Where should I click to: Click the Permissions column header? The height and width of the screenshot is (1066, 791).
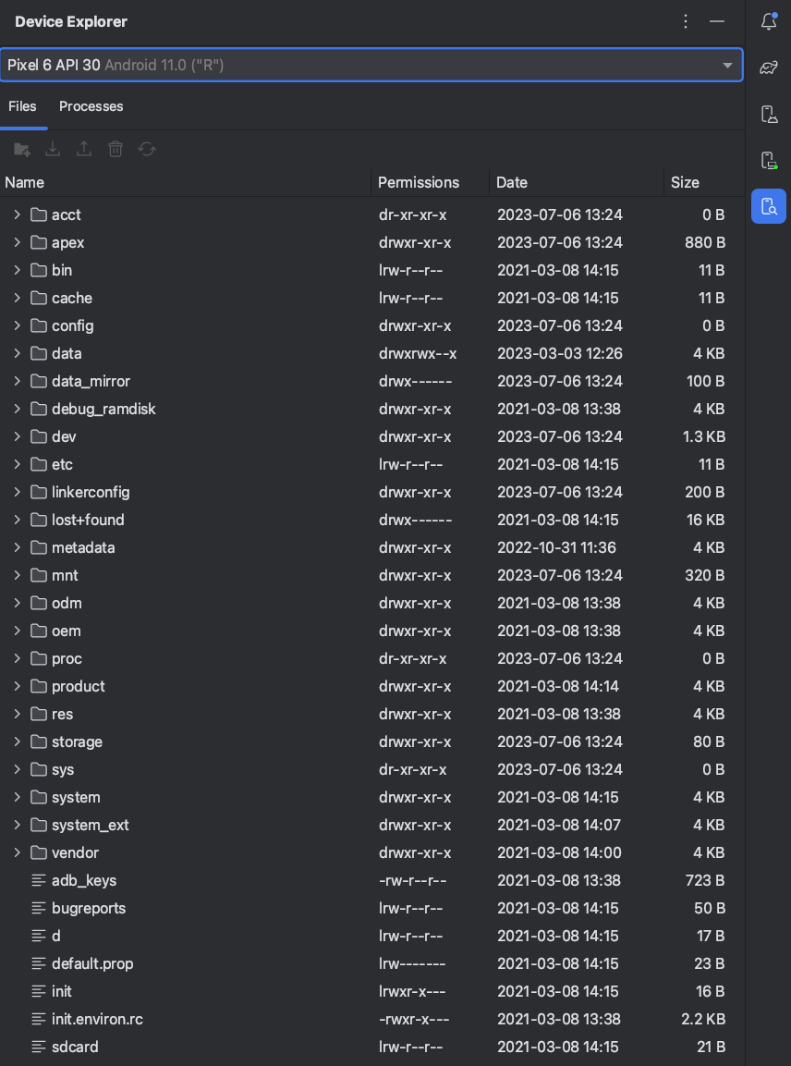click(419, 182)
